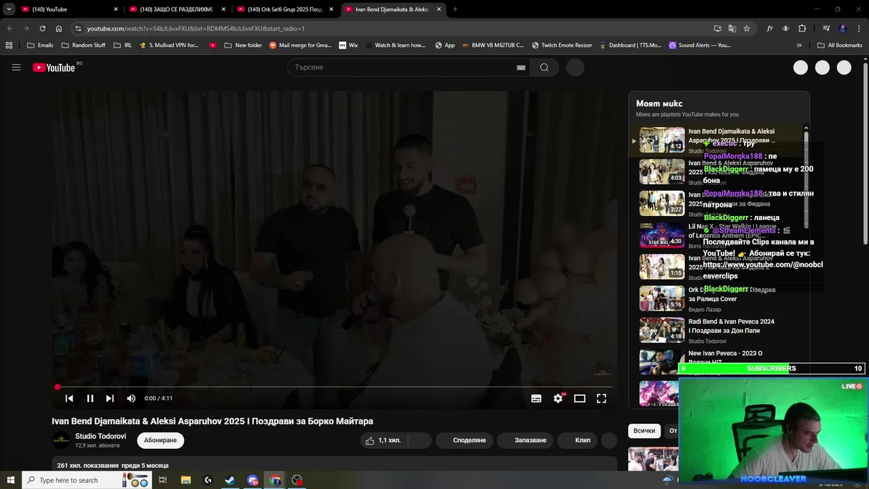869x489 pixels.
Task: Open the Chrome extensions puzzle menu
Action: (802, 29)
